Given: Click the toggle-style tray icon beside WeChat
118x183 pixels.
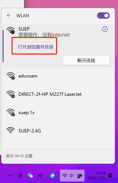Looking at the screenshot, I should (20, 176).
